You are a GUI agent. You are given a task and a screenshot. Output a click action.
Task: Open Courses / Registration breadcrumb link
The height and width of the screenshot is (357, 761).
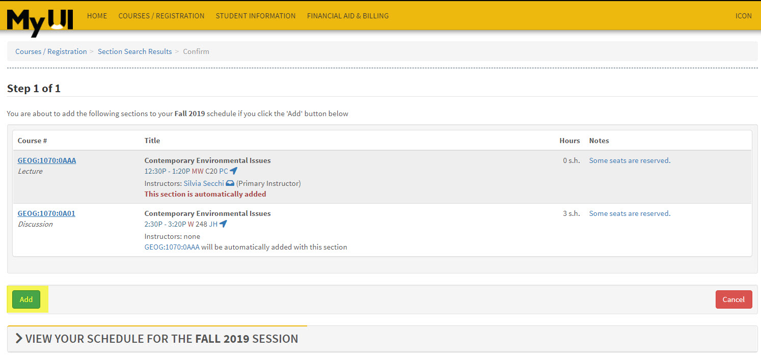(x=51, y=51)
